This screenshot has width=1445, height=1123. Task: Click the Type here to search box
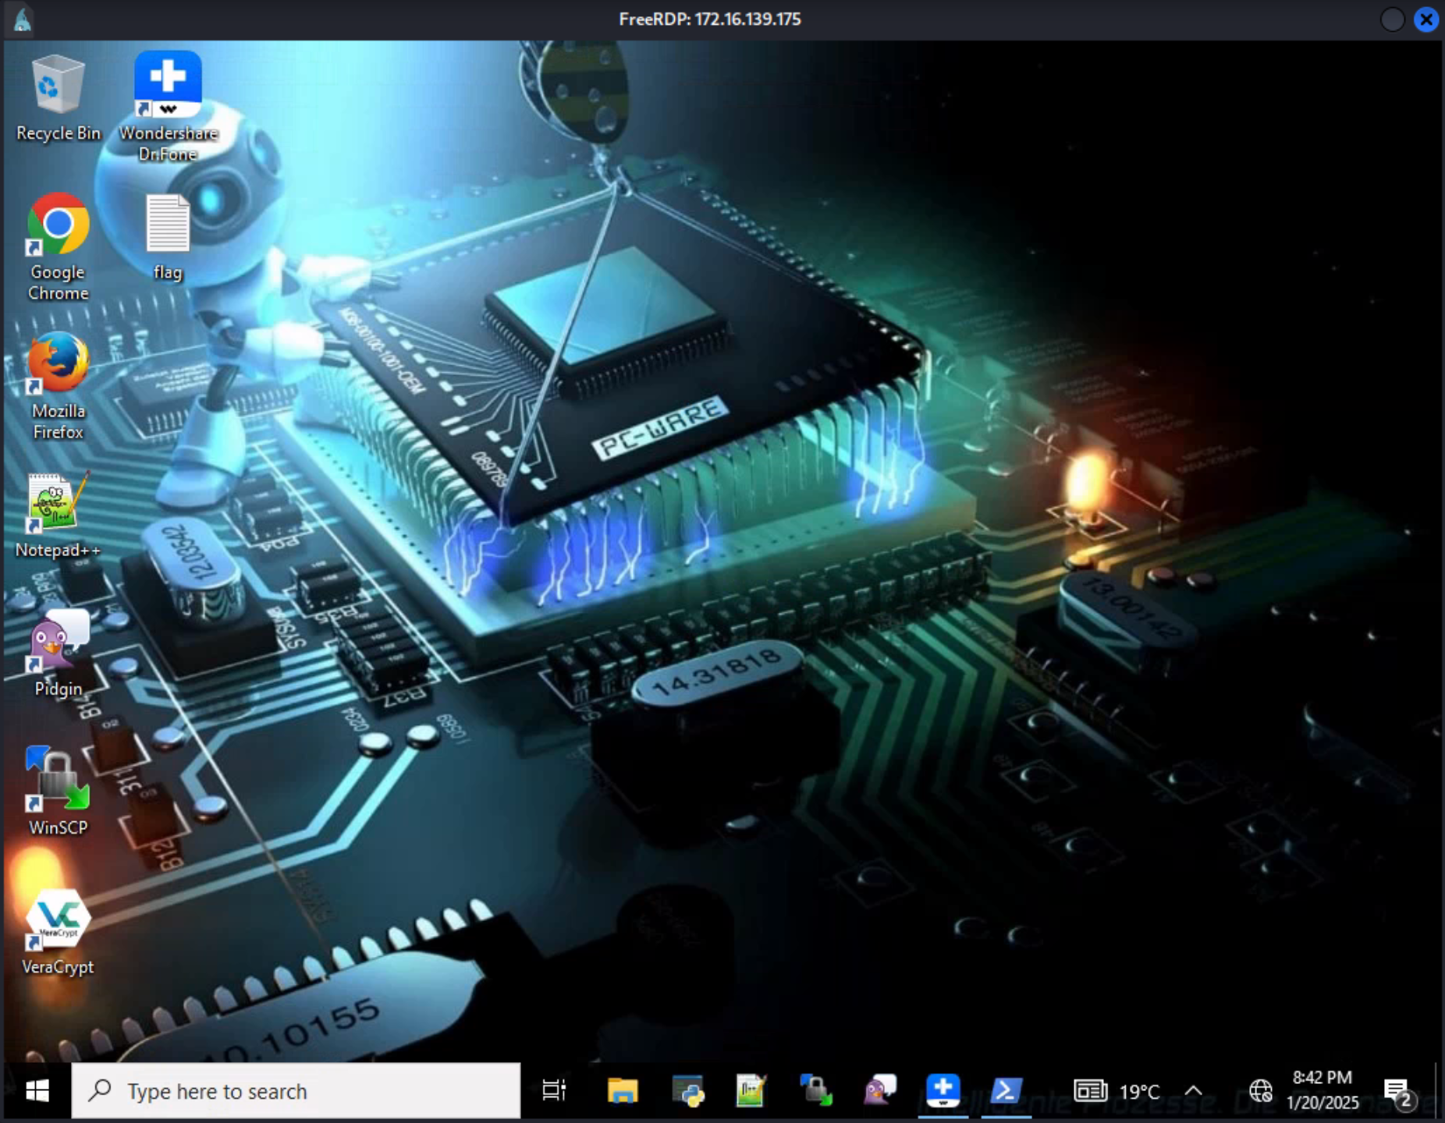[x=296, y=1090]
